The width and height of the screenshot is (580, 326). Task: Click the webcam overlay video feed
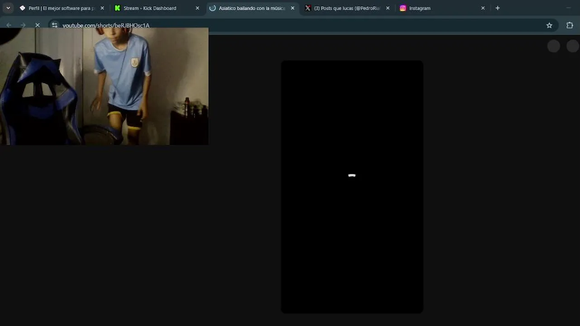coord(104,86)
